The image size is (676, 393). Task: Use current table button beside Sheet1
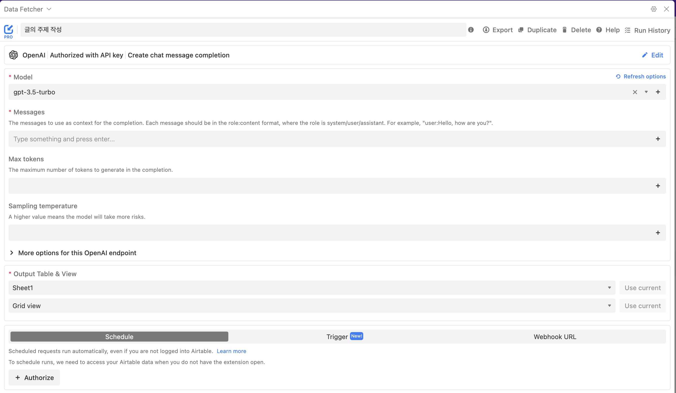pos(643,288)
